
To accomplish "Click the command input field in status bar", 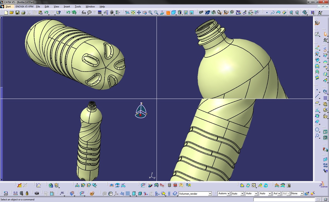I will 284,199.
